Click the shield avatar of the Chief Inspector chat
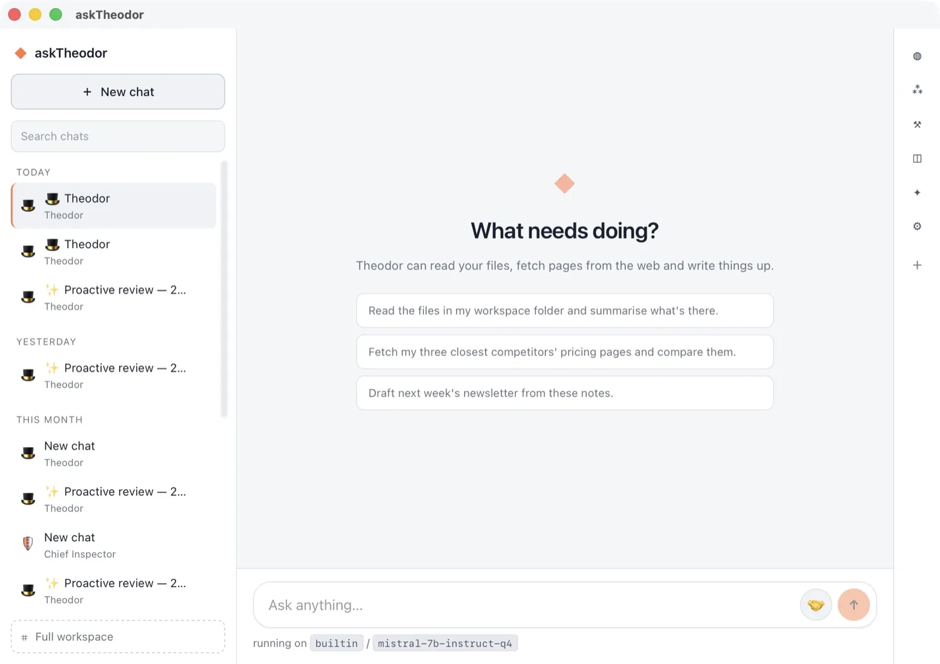Screen dimensions: 940x664 [x=28, y=544]
